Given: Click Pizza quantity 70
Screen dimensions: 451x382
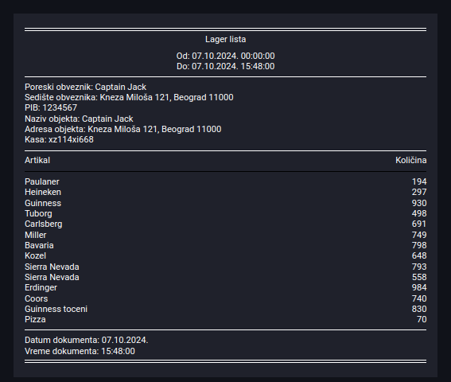Looking at the screenshot, I should tap(422, 319).
